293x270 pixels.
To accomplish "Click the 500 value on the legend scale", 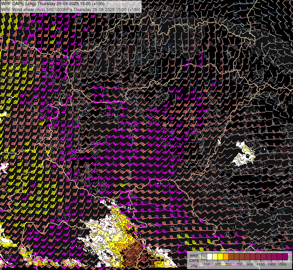I will pos(228,264).
